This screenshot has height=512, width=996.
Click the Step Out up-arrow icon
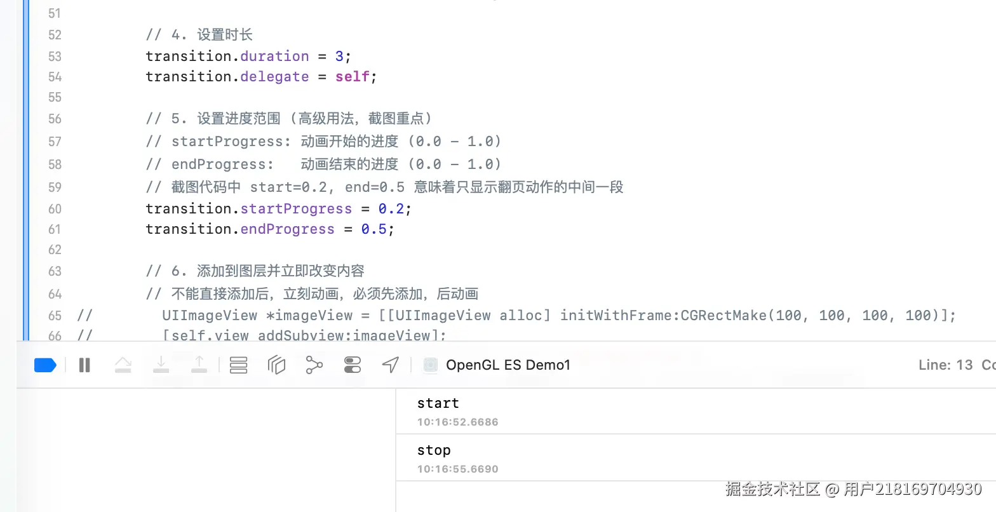point(199,364)
